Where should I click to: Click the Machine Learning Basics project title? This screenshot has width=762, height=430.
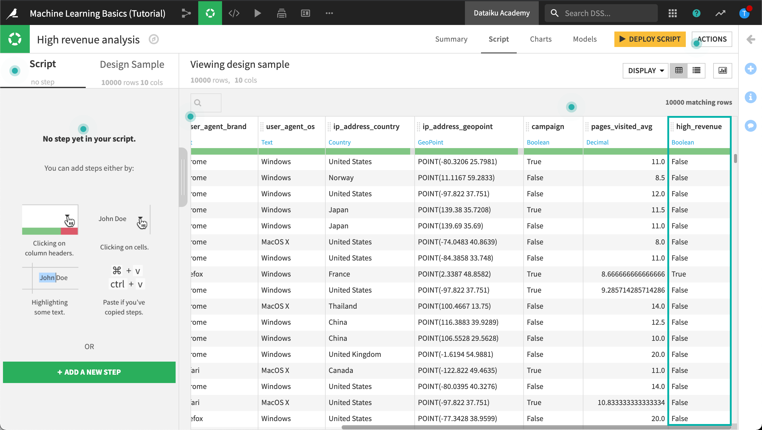(98, 13)
